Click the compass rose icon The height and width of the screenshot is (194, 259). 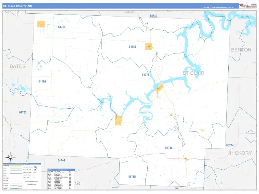pyautogui.click(x=10, y=157)
